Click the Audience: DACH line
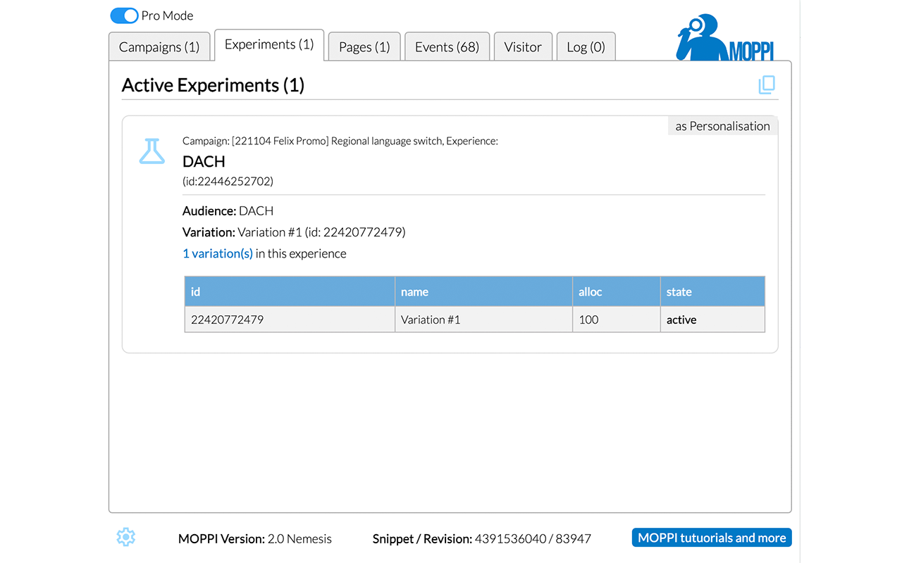Viewport: 902px width, 563px height. [x=228, y=210]
